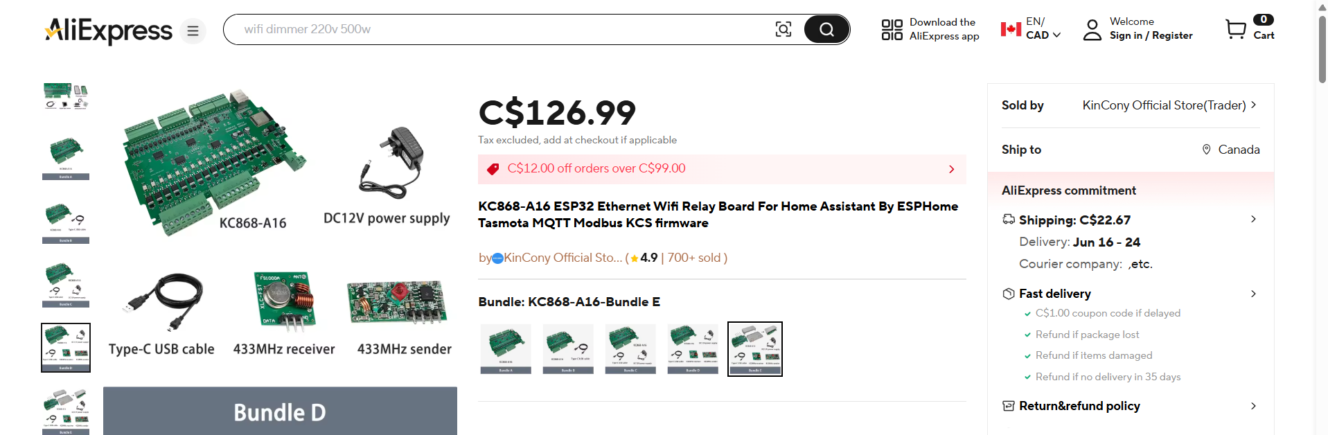The width and height of the screenshot is (1328, 435).
Task: Click the Canada location pin icon
Action: (x=1206, y=150)
